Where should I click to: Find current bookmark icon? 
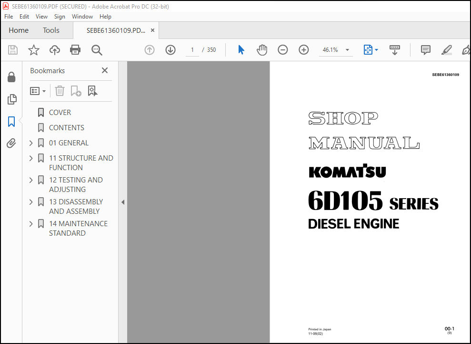click(92, 91)
